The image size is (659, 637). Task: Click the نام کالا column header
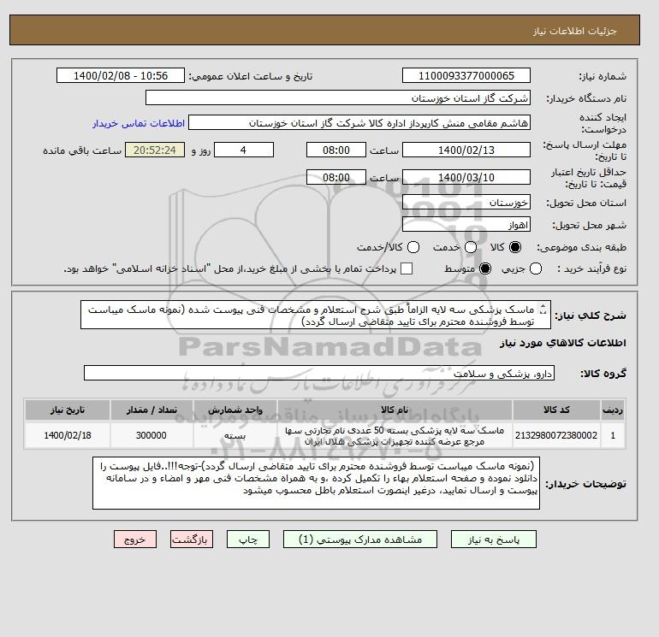(x=395, y=410)
